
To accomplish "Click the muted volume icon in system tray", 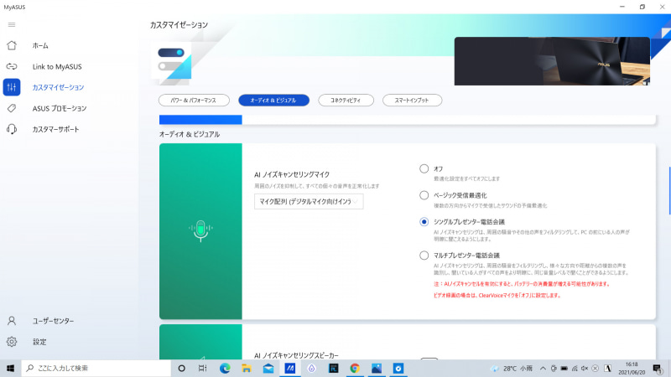I will [x=585, y=368].
